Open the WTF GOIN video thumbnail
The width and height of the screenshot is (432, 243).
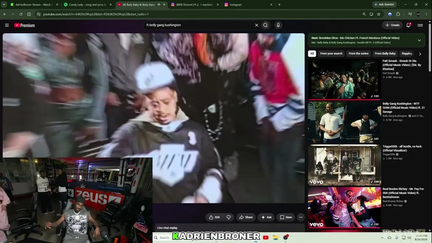click(344, 122)
